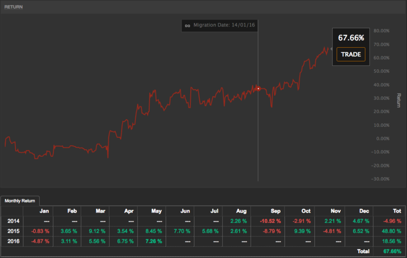The width and height of the screenshot is (407, 258).
Task: Click the link icon beside Migration Date
Action: (187, 25)
